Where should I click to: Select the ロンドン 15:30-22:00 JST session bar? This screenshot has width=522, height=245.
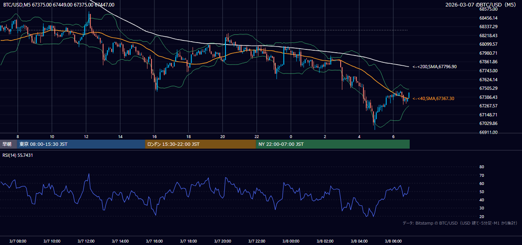201,144
